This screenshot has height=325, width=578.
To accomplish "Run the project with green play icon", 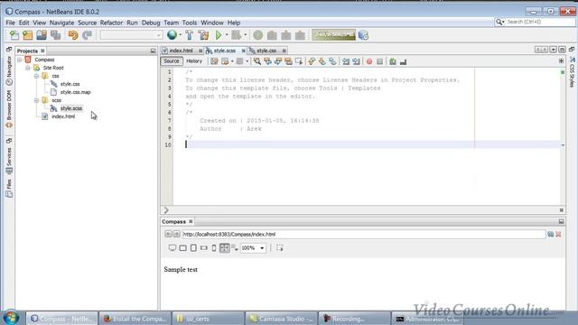I will (219, 35).
